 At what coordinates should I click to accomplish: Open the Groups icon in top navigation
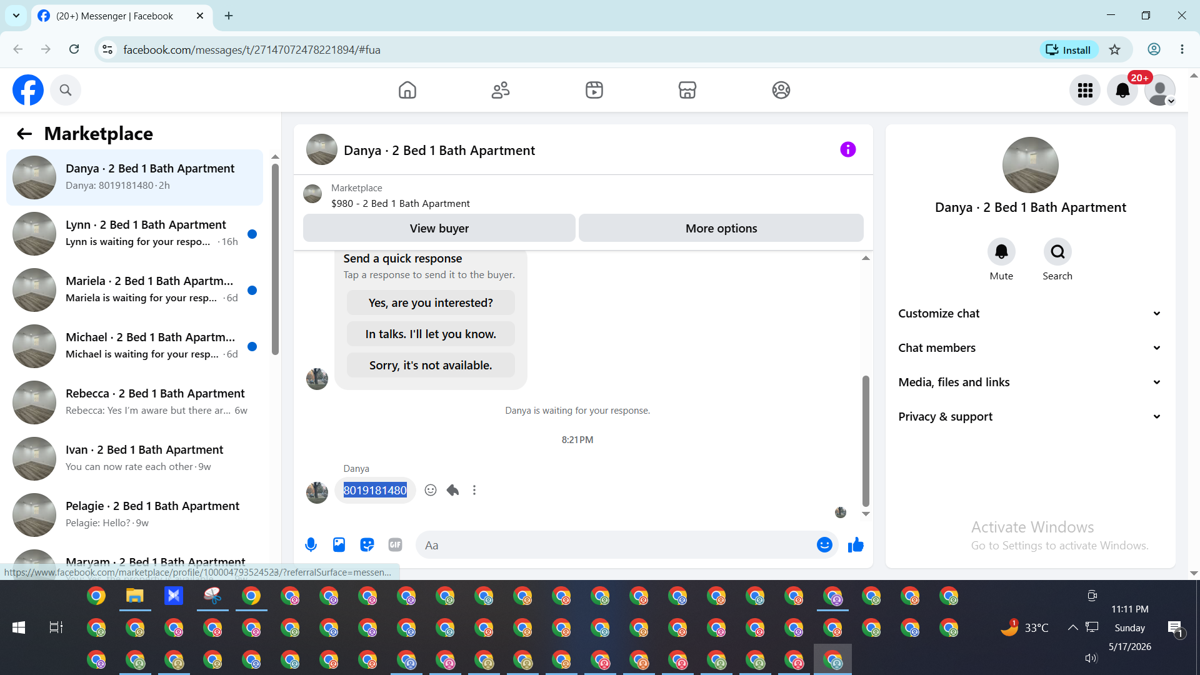pyautogui.click(x=781, y=90)
